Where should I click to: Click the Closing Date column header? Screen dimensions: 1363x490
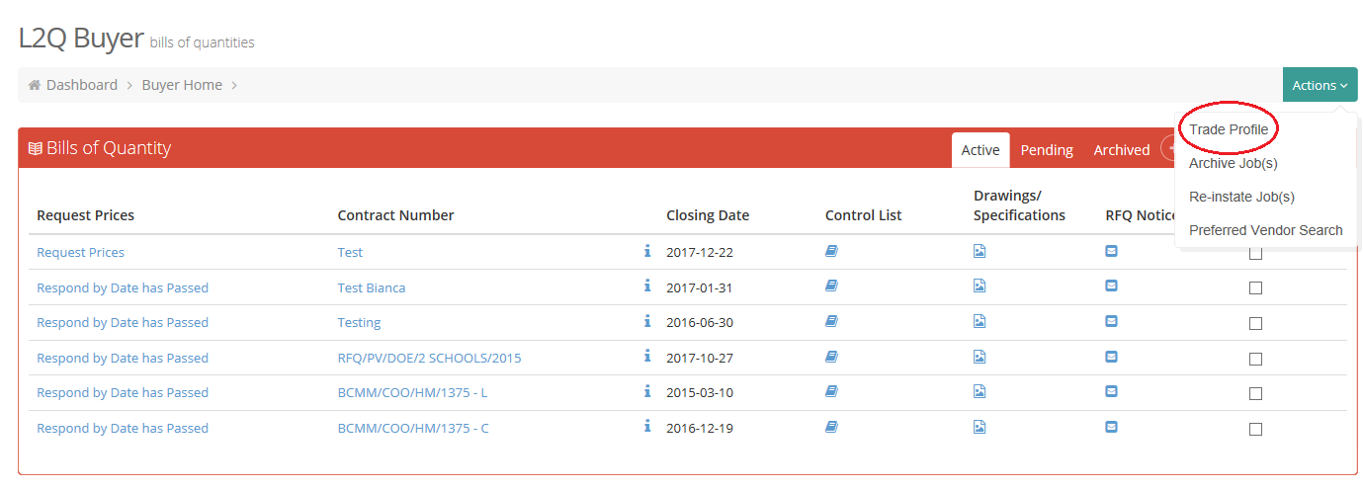coord(708,214)
